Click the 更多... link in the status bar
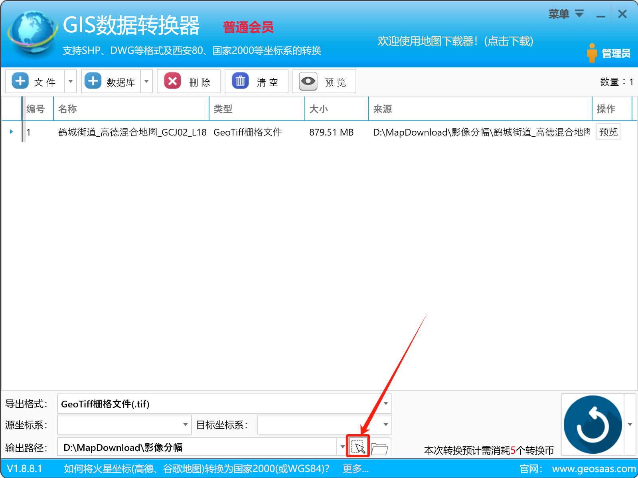The height and width of the screenshot is (478, 638). (356, 468)
